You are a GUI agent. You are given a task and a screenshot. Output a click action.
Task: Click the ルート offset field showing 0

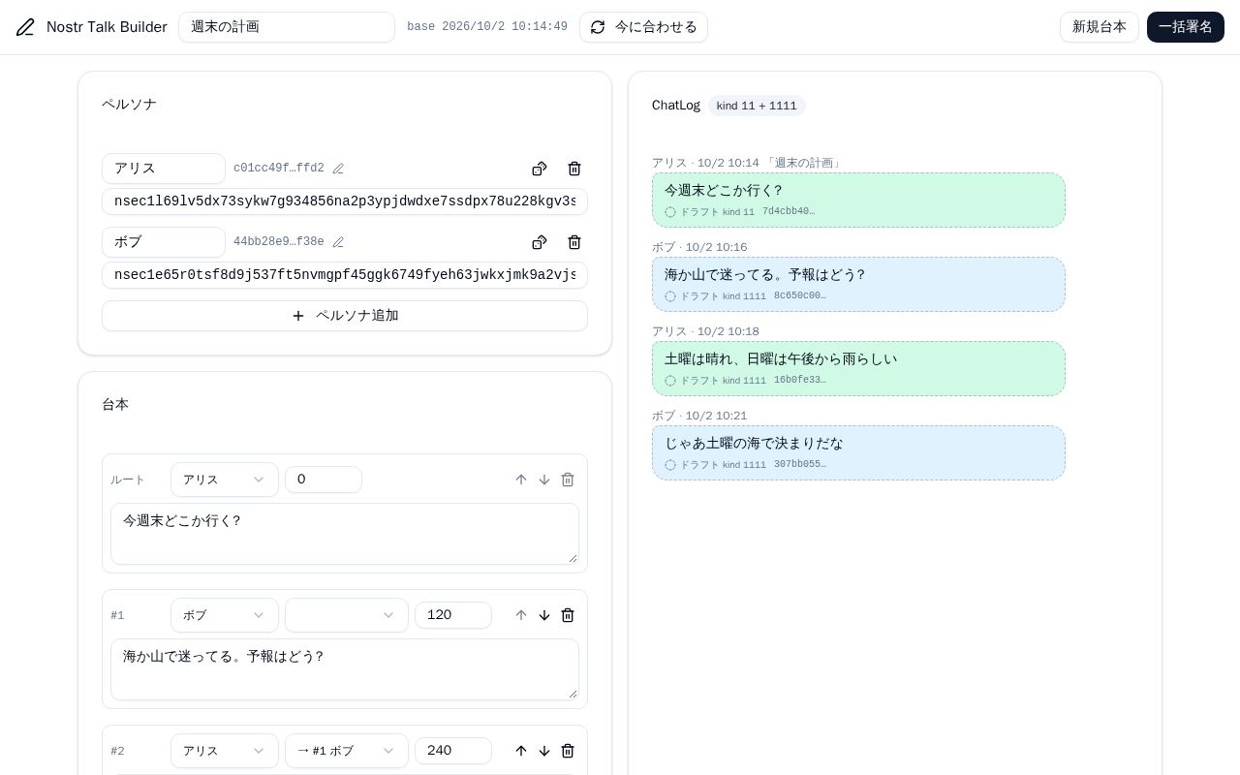pos(324,480)
